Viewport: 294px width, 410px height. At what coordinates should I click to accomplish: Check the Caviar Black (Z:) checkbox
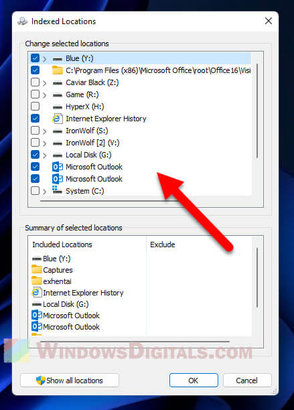[35, 82]
